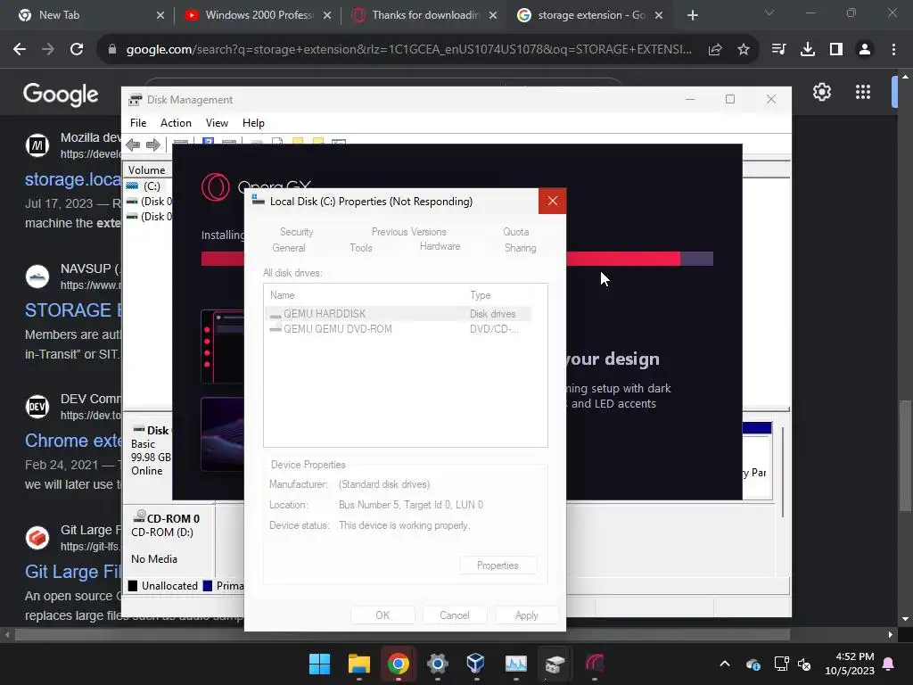Viewport: 913px width, 685px height.
Task: Select the (C:) volume row in Disk Management
Action: (149, 186)
